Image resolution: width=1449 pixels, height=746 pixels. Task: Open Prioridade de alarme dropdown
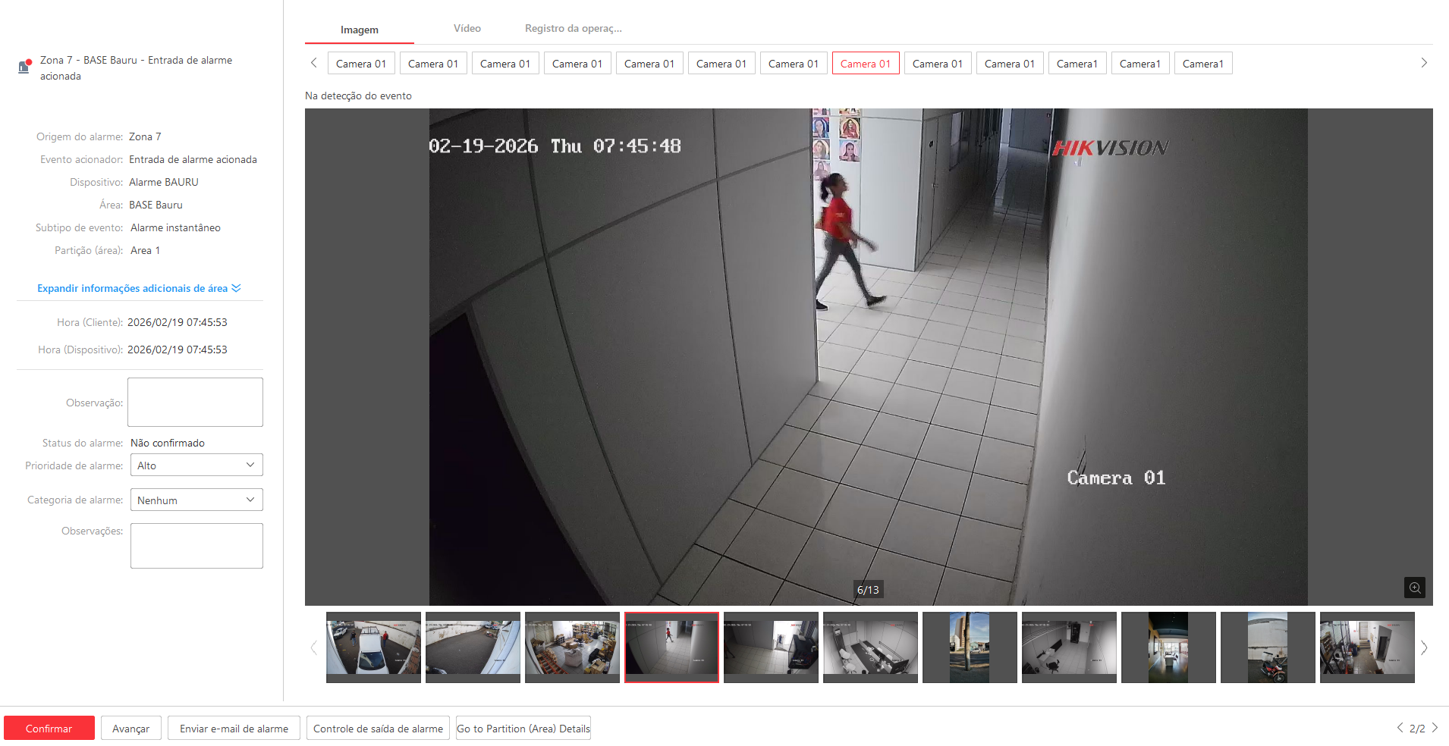point(196,465)
